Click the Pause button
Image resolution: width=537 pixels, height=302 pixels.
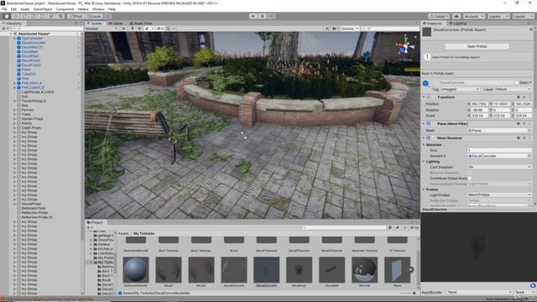(x=262, y=16)
